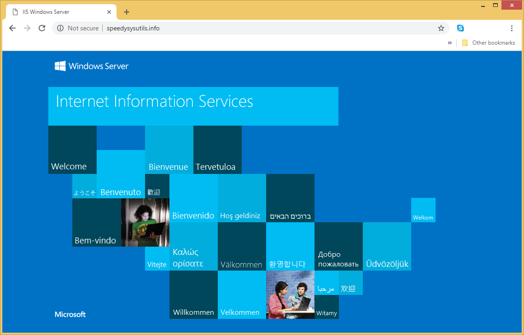
Task: Click the forward navigation arrow
Action: [27, 28]
